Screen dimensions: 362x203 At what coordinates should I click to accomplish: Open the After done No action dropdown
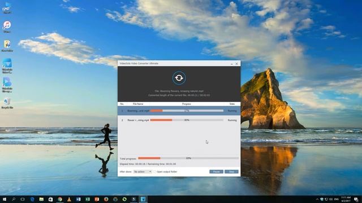coord(143,171)
